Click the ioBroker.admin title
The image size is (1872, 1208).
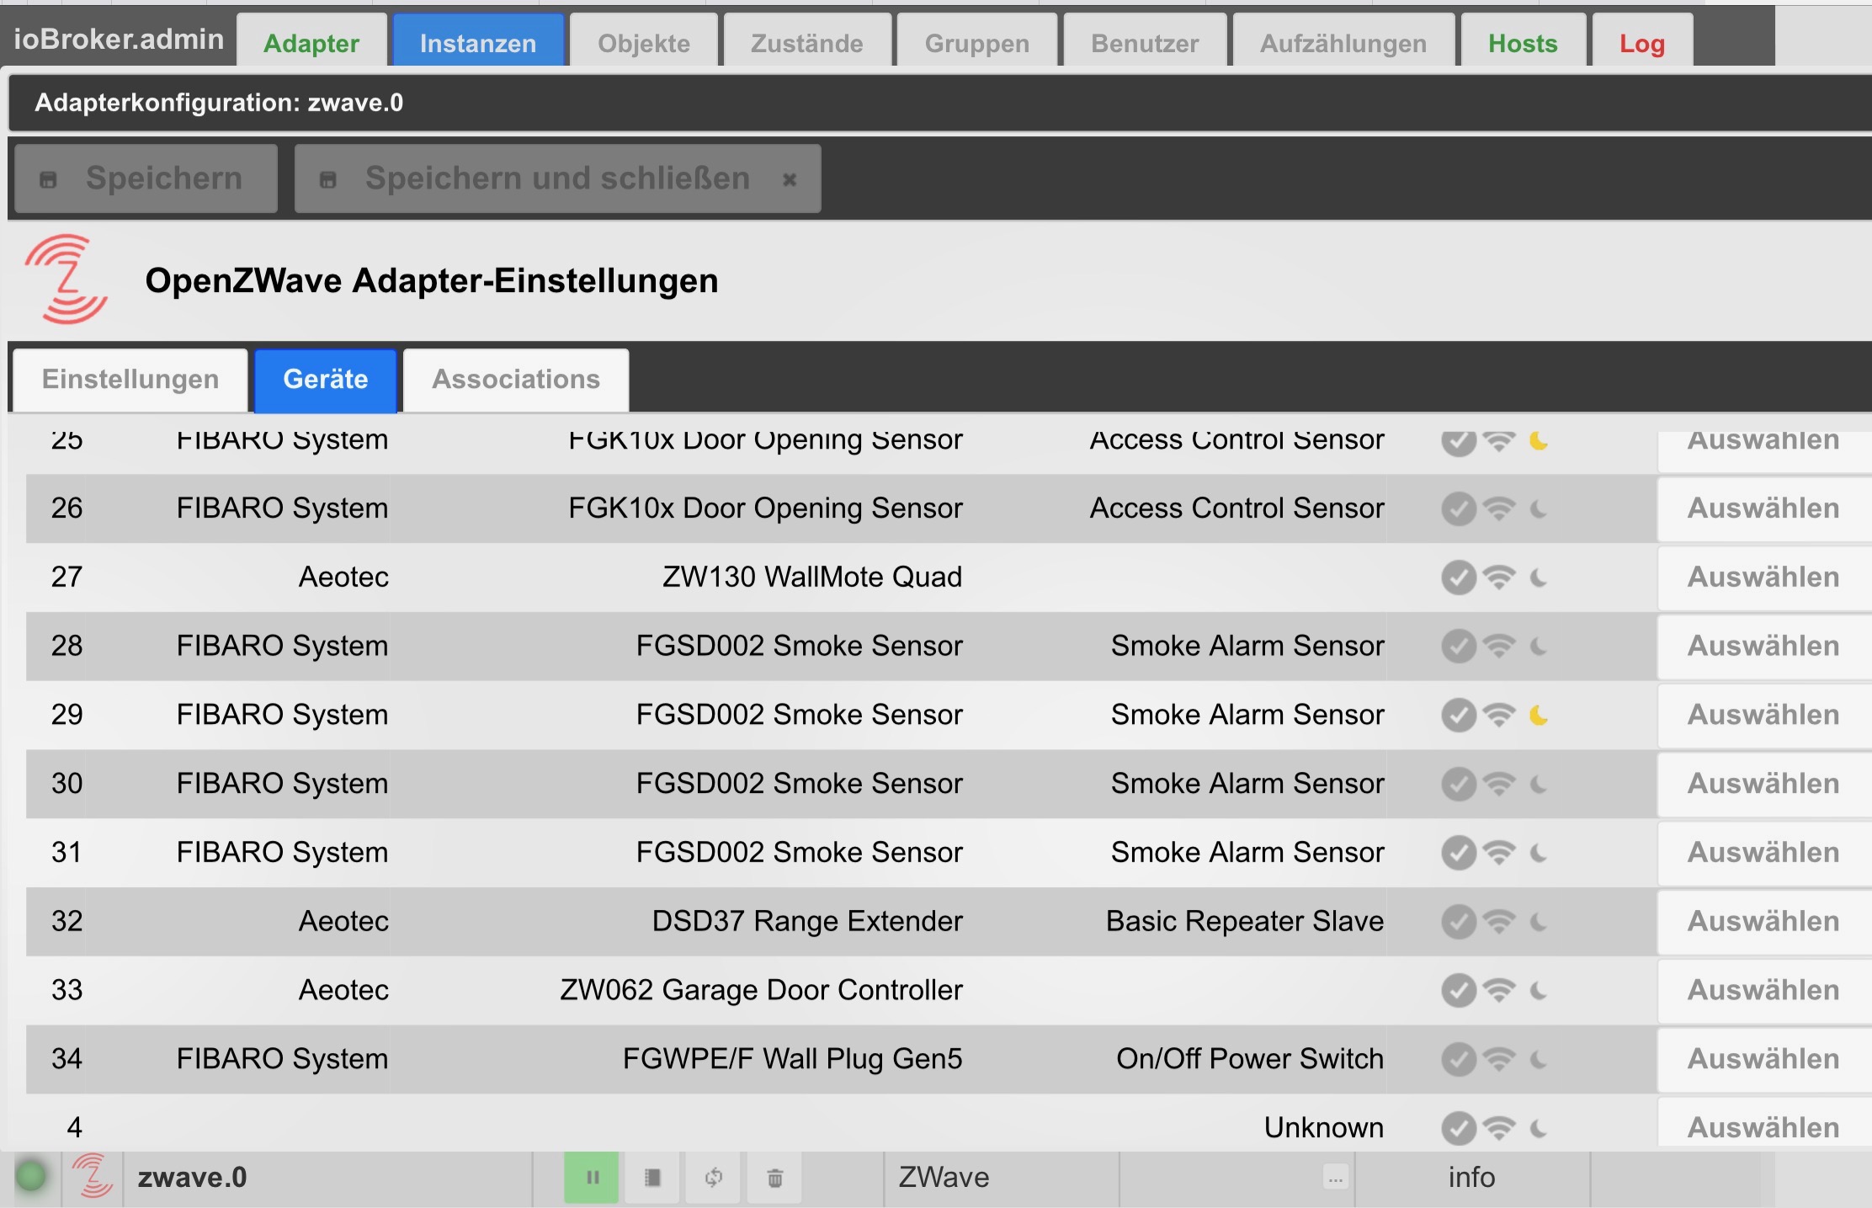(119, 39)
